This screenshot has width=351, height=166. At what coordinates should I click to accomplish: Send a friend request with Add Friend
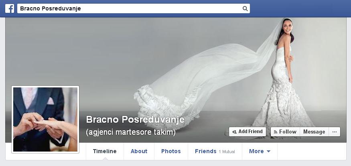(248, 132)
